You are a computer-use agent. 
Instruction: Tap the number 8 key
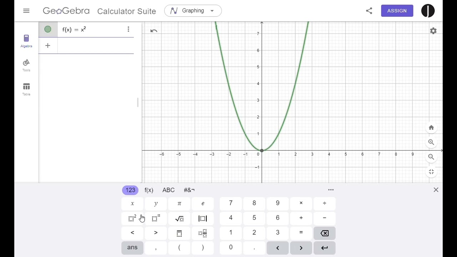click(254, 203)
